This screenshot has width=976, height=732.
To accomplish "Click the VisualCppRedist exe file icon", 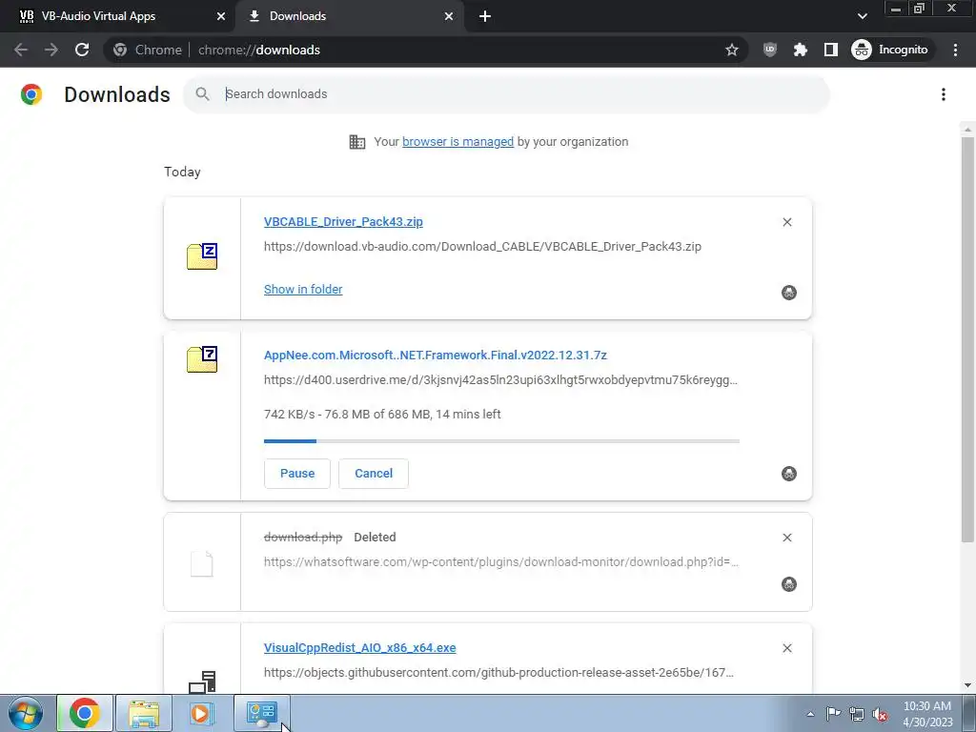I will [x=202, y=682].
